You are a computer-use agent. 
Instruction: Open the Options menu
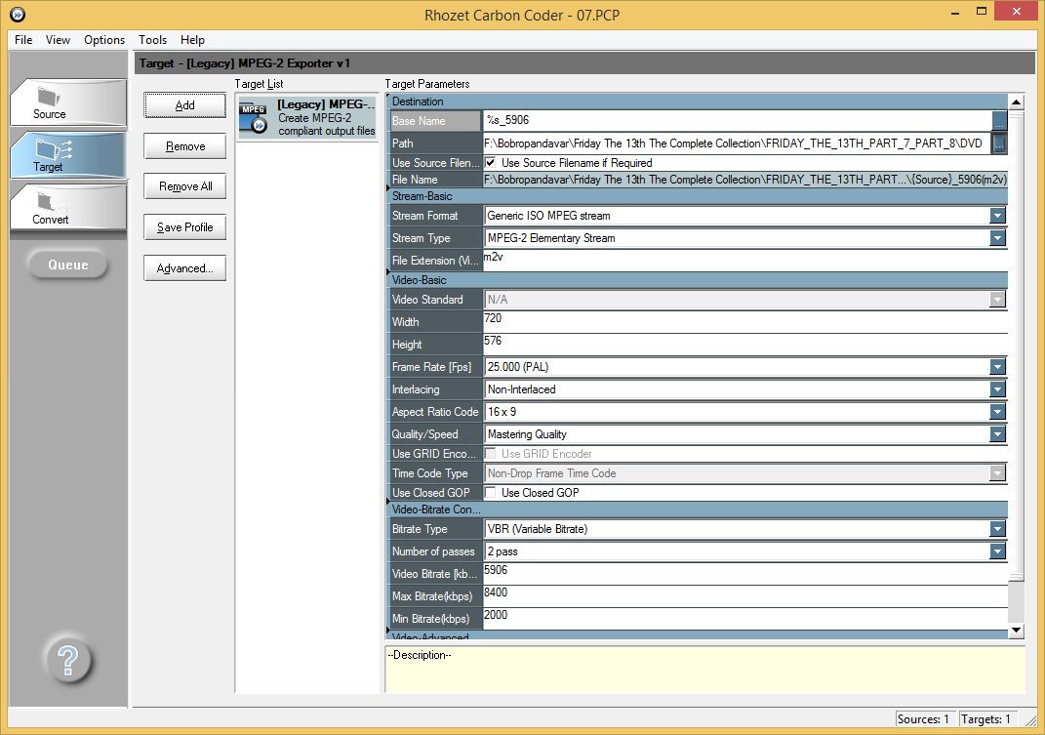pos(104,40)
